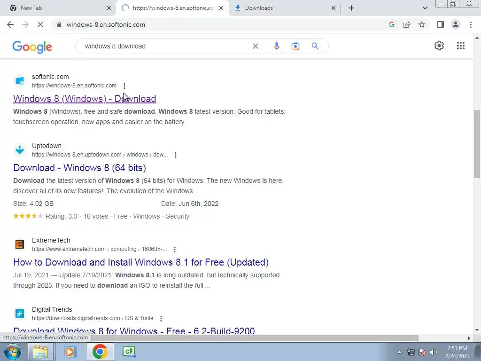Start voice search with microphone
This screenshot has height=361, width=481.
(276, 46)
